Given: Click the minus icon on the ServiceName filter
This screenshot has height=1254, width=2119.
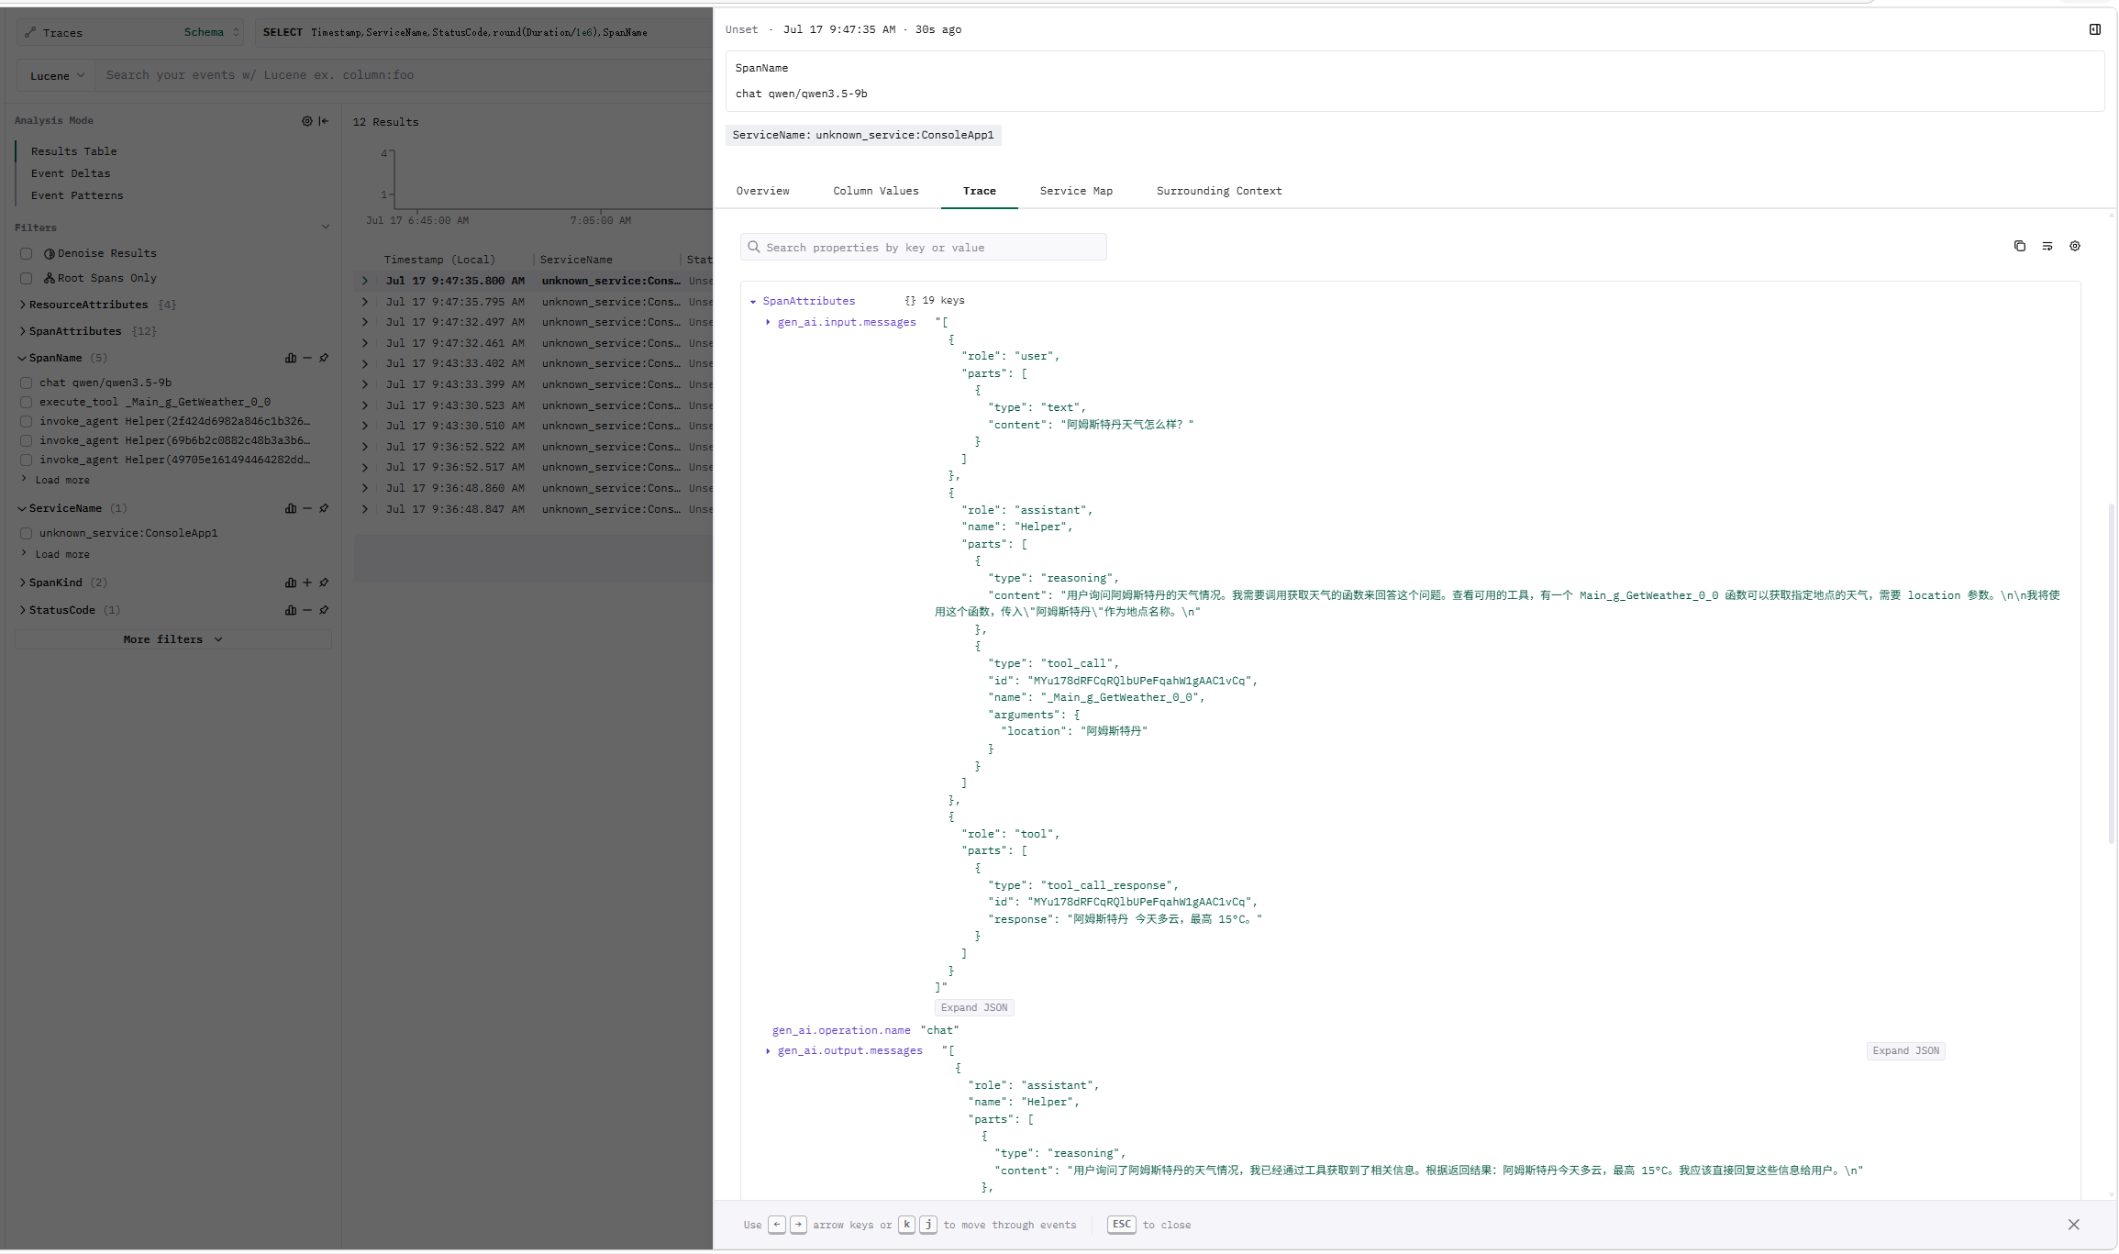Looking at the screenshot, I should (x=307, y=508).
